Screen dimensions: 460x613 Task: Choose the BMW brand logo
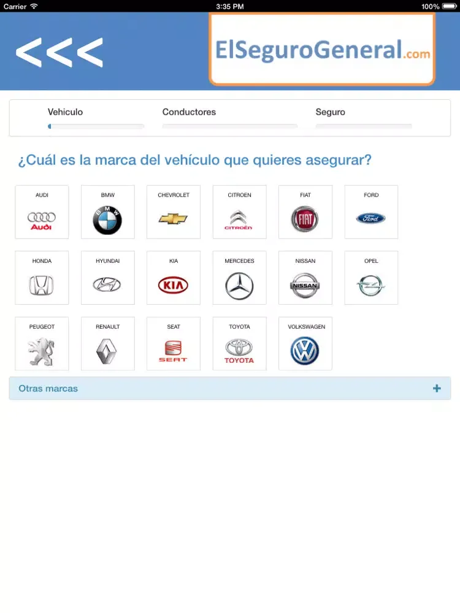107,220
